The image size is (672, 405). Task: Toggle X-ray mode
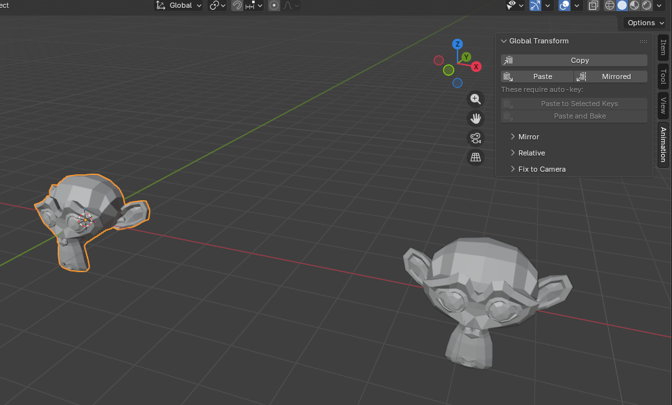593,6
